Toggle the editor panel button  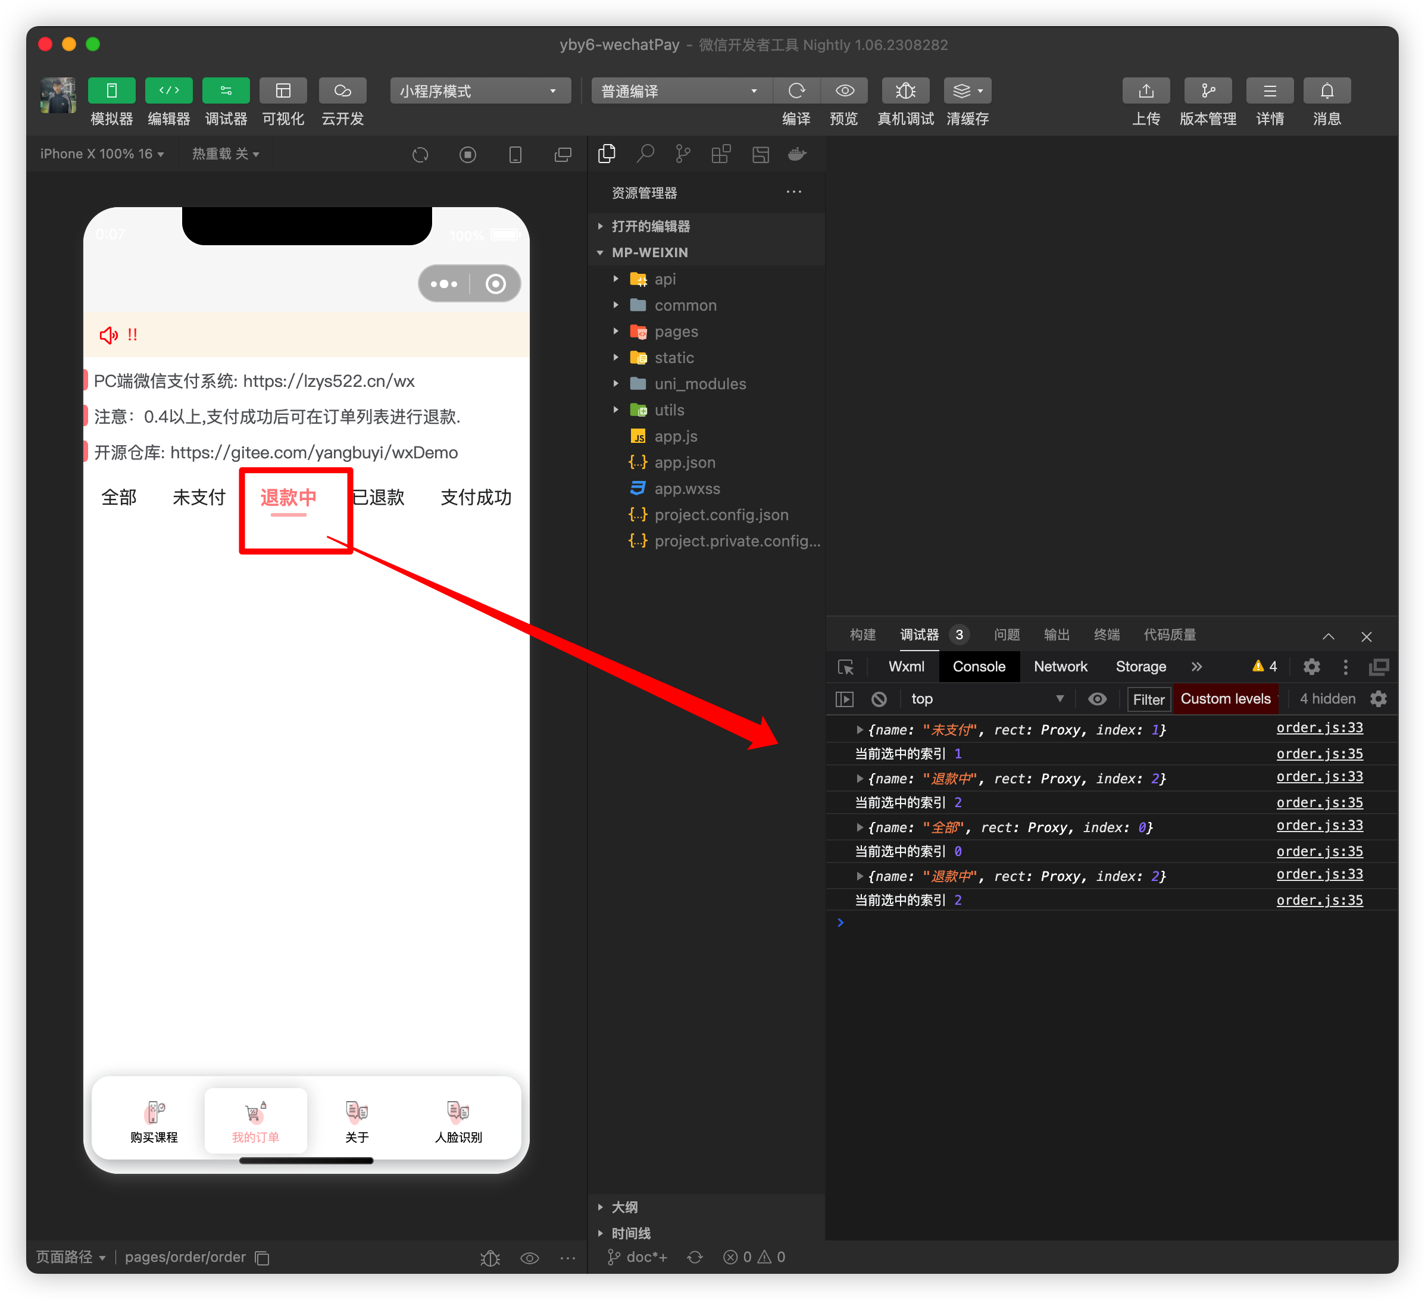point(169,90)
